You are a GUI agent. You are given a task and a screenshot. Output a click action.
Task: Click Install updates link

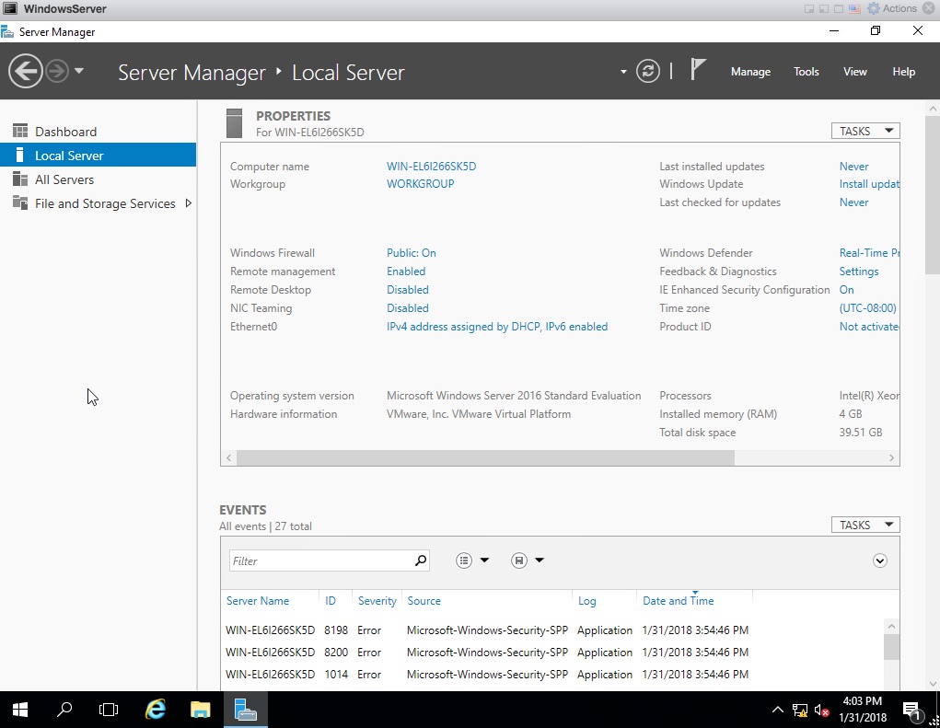pos(869,184)
